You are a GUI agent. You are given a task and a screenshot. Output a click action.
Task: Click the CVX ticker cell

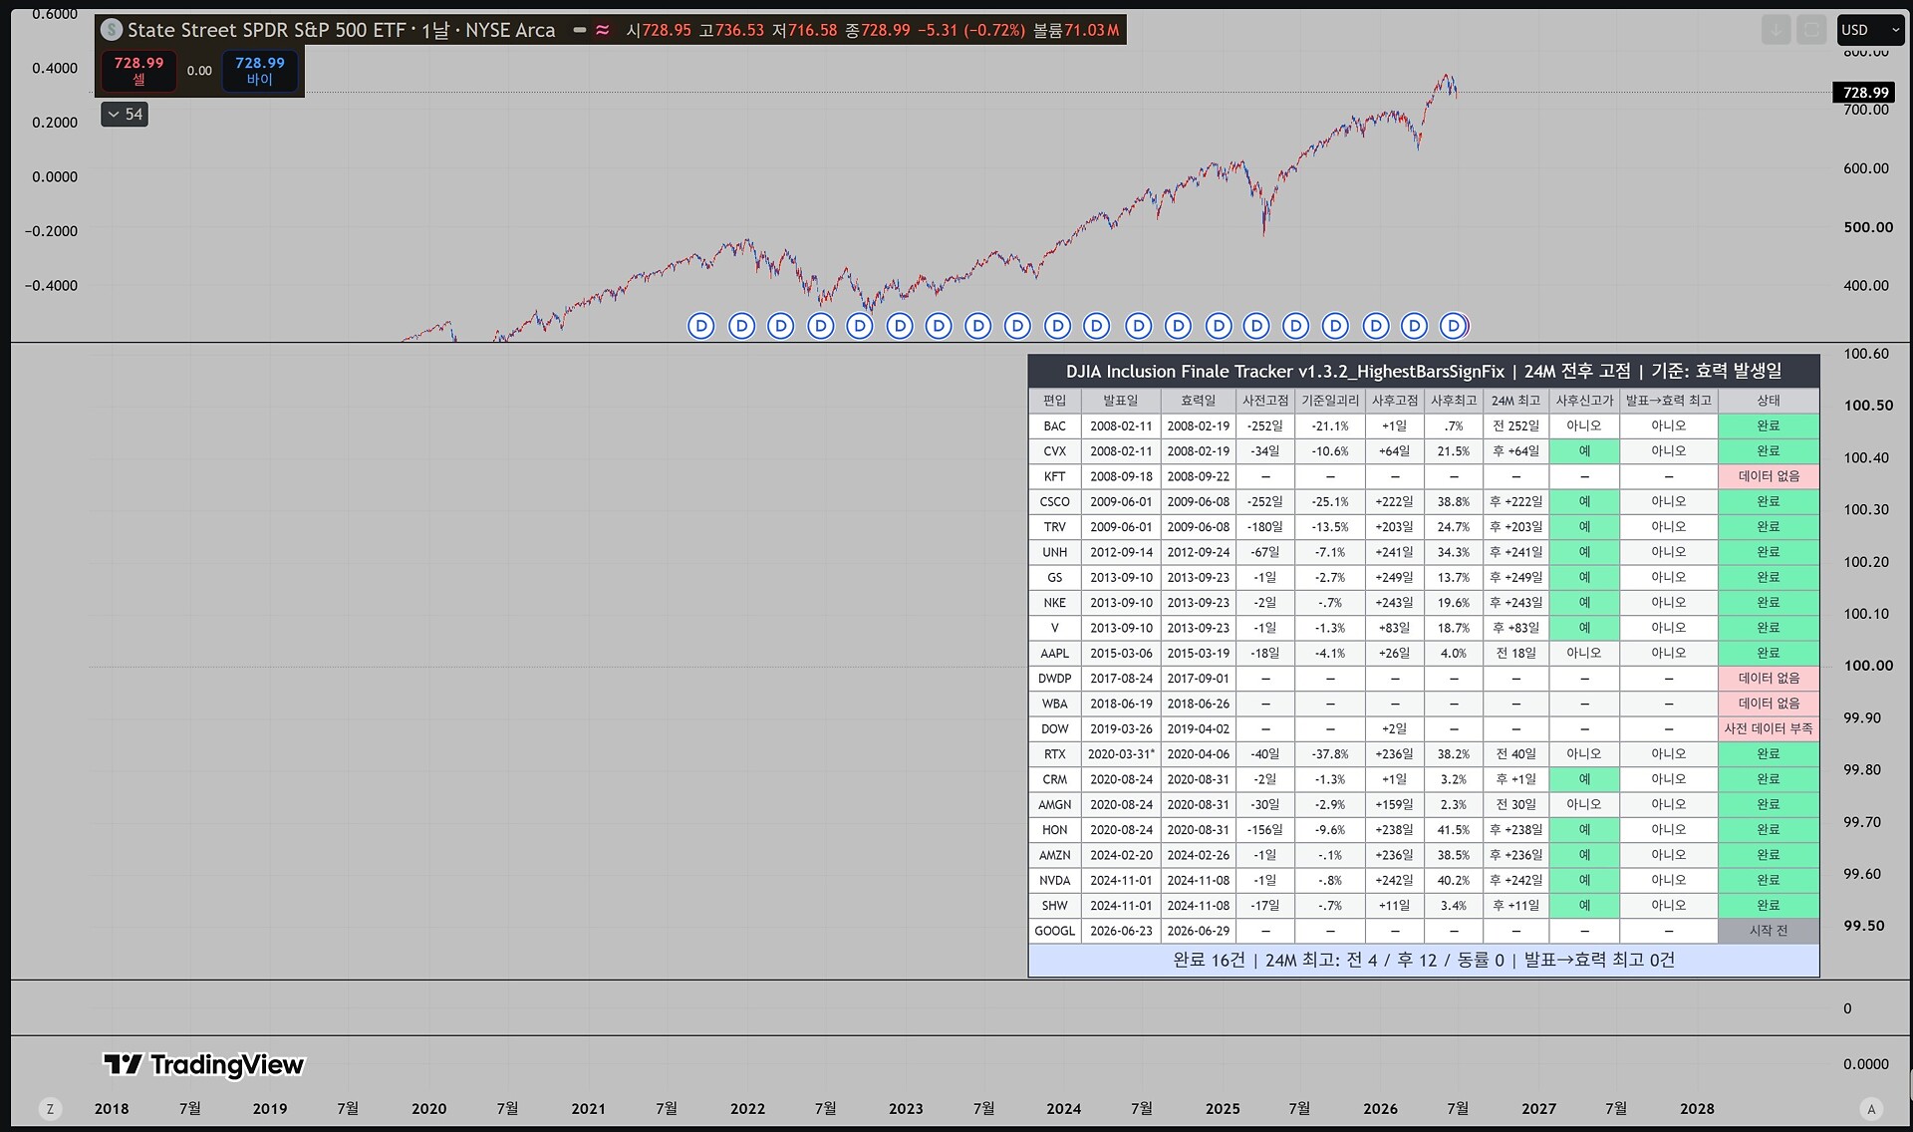[x=1054, y=451]
